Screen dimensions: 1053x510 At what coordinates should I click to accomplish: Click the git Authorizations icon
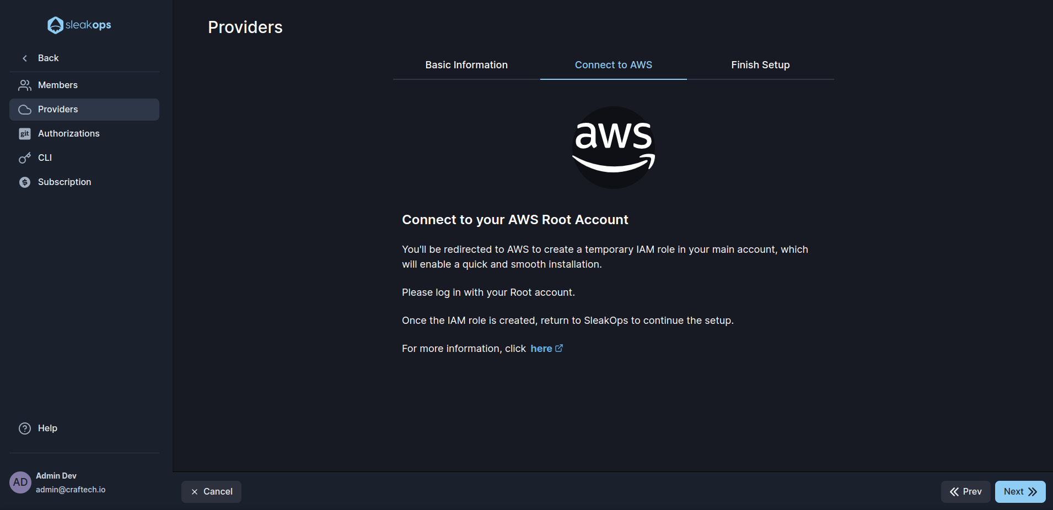[25, 134]
